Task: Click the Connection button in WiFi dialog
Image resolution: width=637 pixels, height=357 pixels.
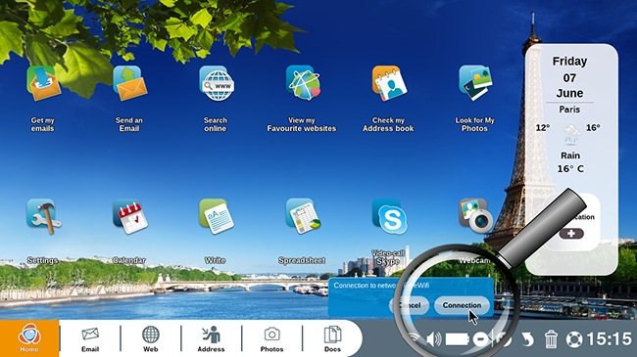Action: [462, 305]
